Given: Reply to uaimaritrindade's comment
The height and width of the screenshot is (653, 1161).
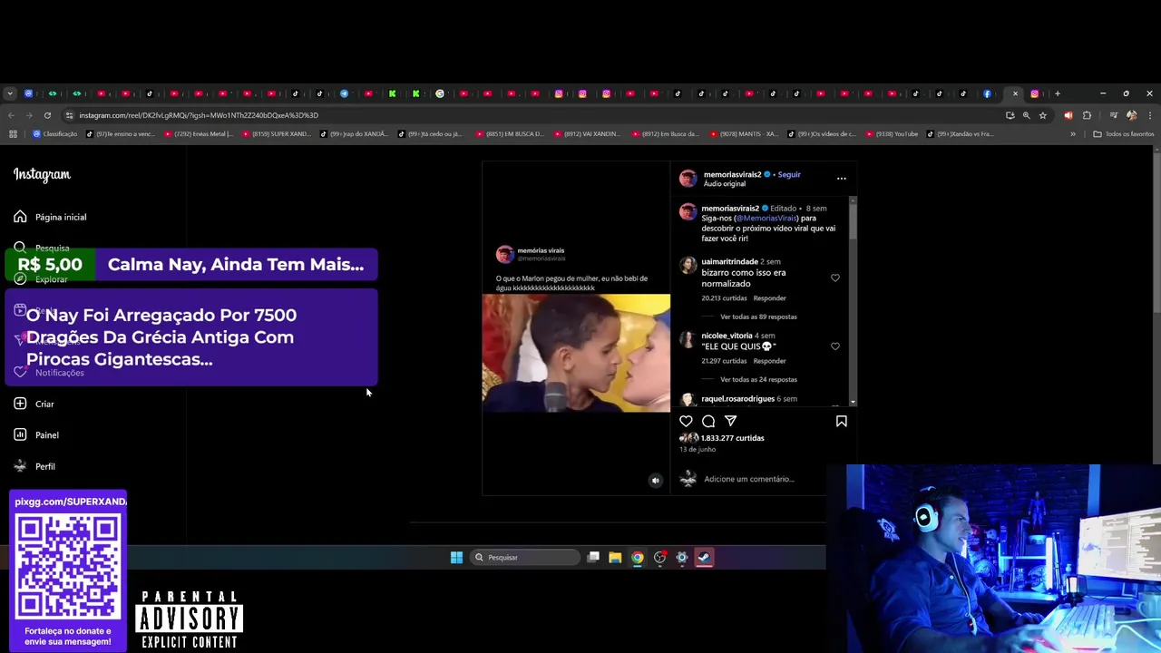Looking at the screenshot, I should (770, 298).
